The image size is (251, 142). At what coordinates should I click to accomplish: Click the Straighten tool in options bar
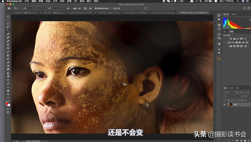77,8
